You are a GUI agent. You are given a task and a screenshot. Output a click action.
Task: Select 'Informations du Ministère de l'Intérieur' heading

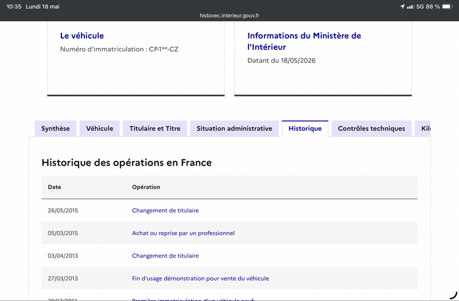click(x=304, y=41)
